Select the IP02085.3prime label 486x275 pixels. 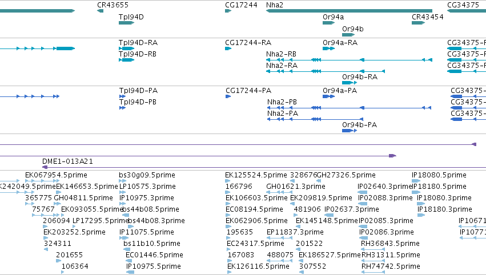tap(386, 221)
